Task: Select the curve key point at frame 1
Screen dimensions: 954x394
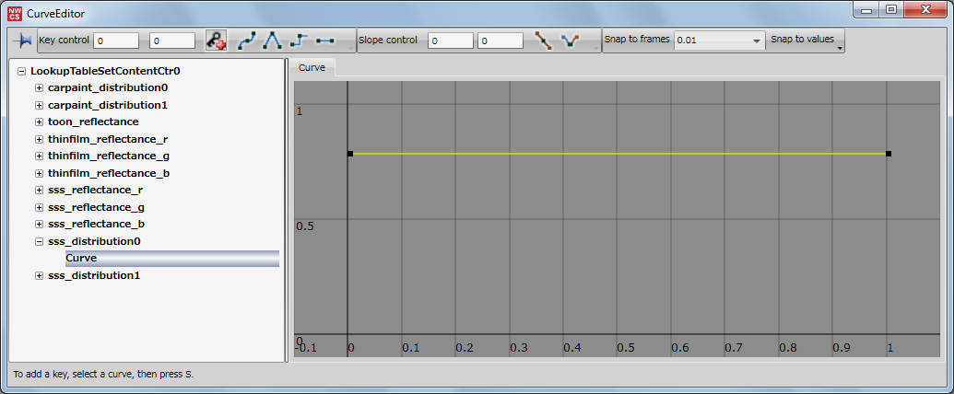Action: [888, 154]
